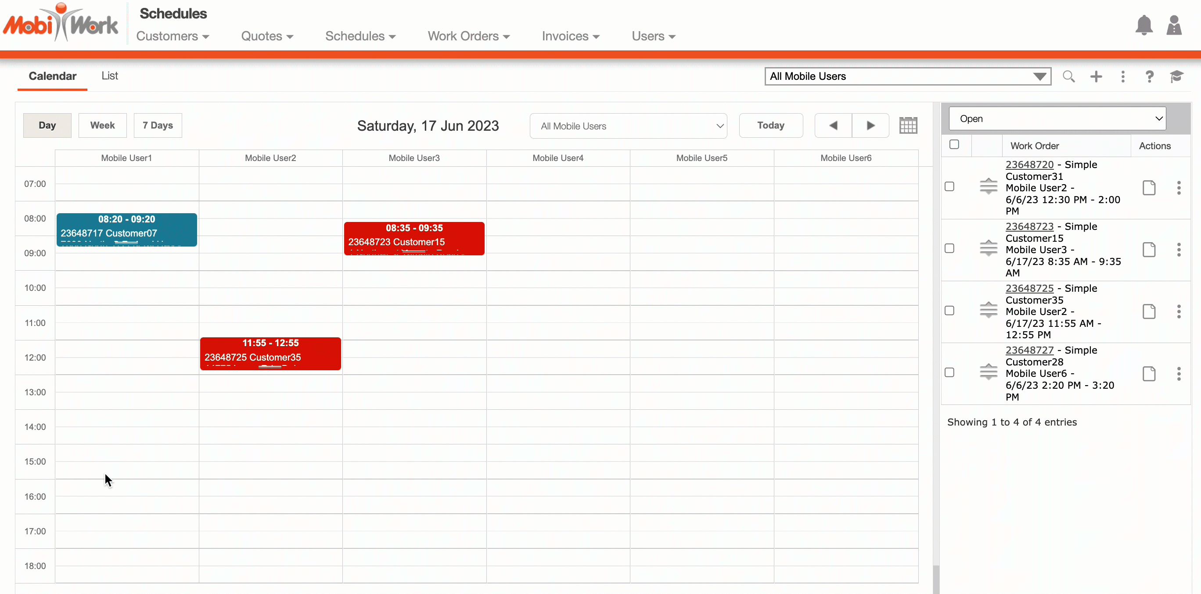Open the Work Orders menu
1201x594 pixels.
pyautogui.click(x=468, y=36)
